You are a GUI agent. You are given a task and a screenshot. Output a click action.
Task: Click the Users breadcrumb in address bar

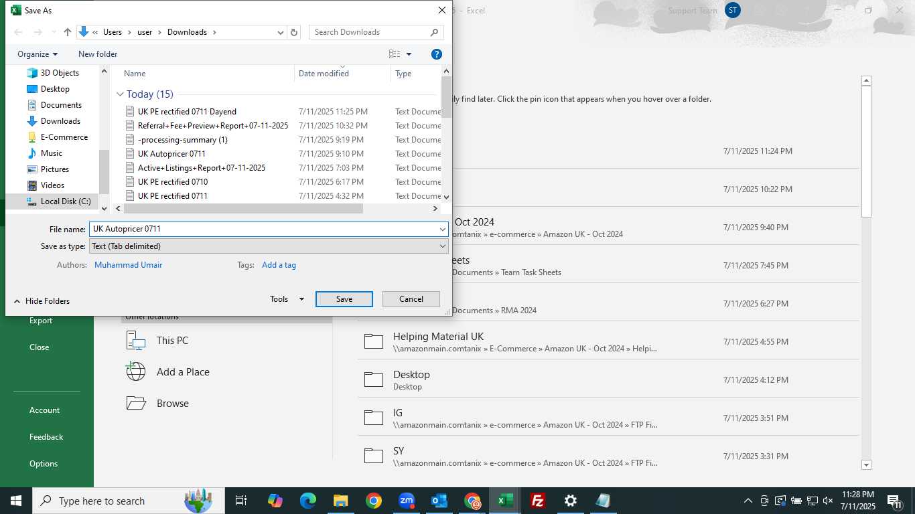pos(113,32)
